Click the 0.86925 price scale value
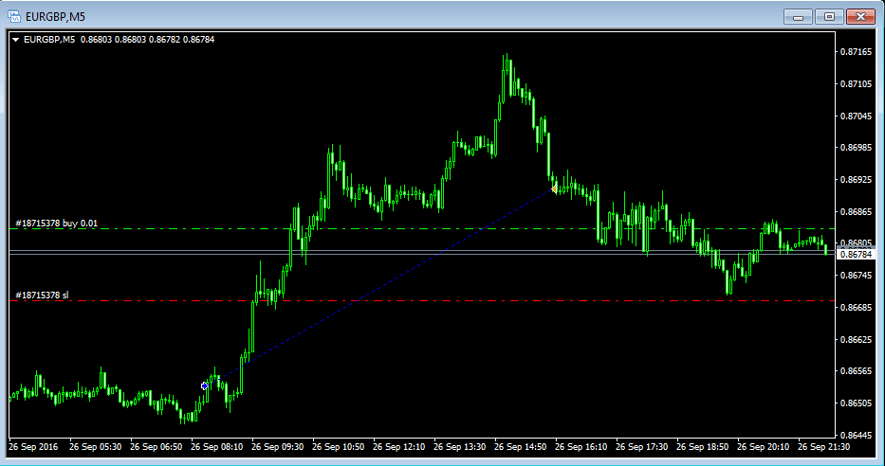The image size is (885, 466). pos(857,180)
